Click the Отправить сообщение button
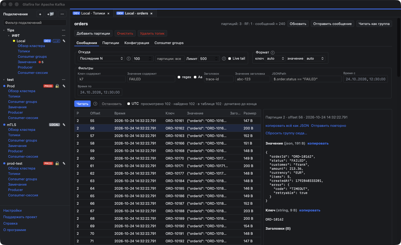Viewport: 401px width, 245px height. coord(332,24)
